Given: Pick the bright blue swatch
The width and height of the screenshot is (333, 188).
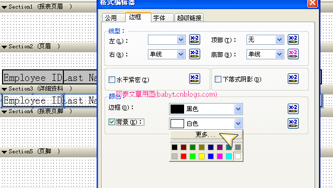Looking at the screenshot, I should (x=211, y=156).
